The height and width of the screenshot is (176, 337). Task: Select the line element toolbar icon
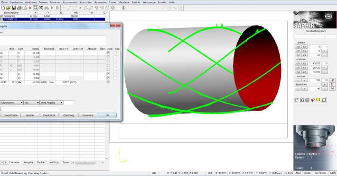coord(69,8)
